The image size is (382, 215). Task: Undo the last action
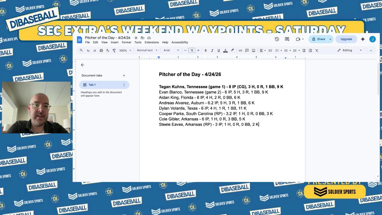(88, 50)
